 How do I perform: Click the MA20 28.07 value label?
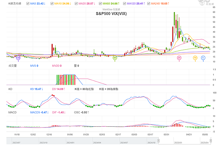87,4
